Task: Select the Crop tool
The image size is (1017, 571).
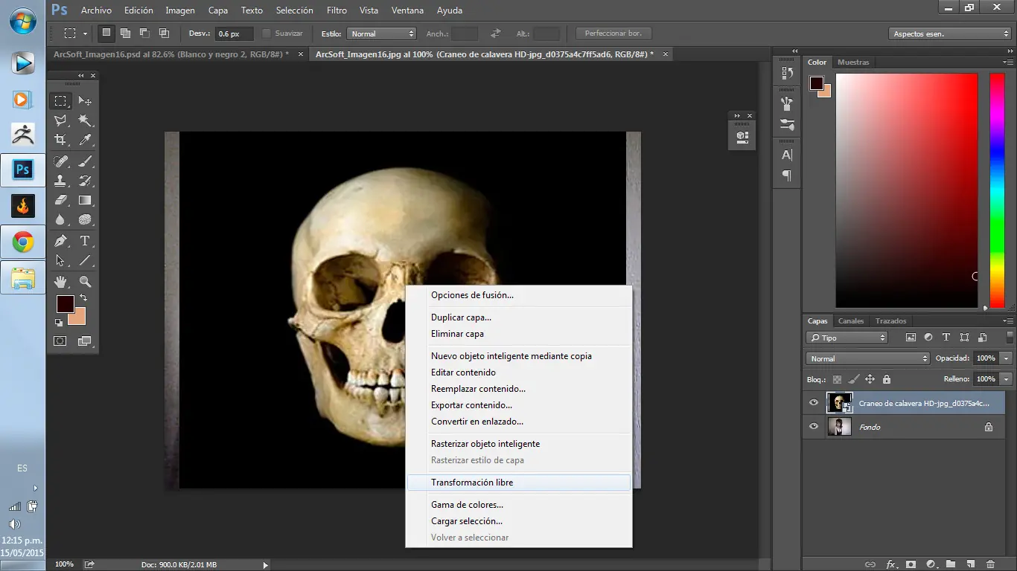Action: tap(61, 138)
